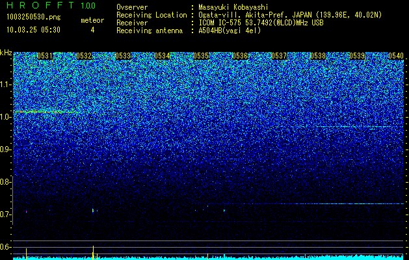
Task: Click the meteor echo blip near 0536
Action: [224, 210]
